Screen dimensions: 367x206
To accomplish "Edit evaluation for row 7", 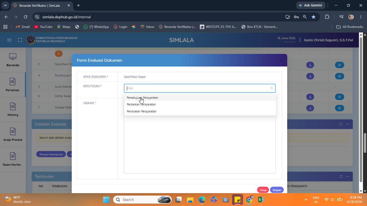I will tap(340, 108).
